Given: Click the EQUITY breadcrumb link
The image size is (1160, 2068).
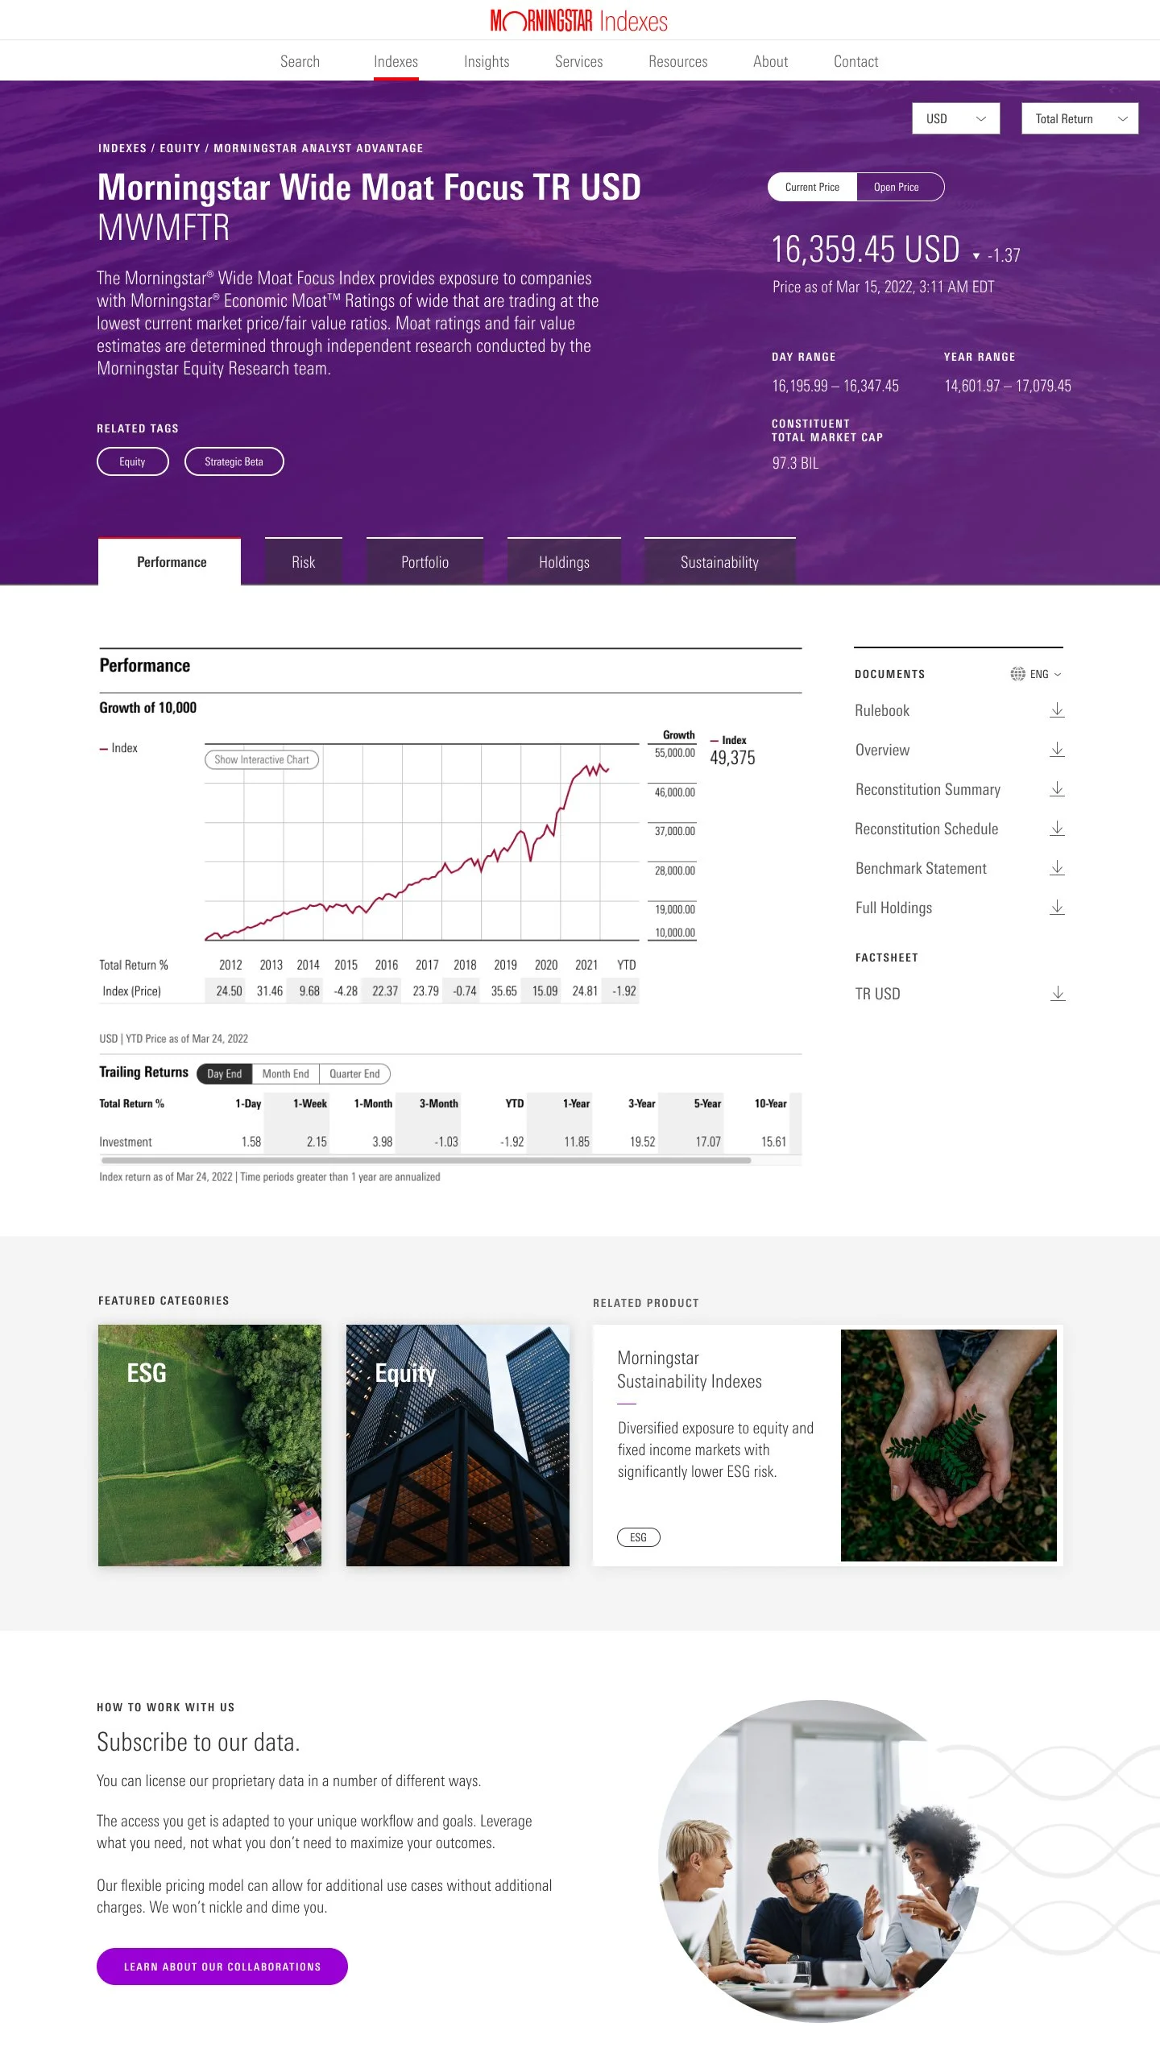Looking at the screenshot, I should click(180, 148).
